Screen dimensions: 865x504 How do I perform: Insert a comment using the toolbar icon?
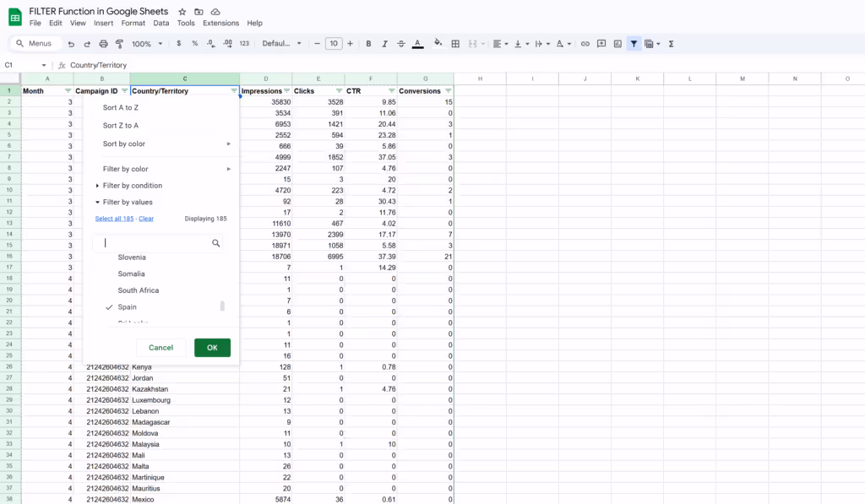coord(601,43)
